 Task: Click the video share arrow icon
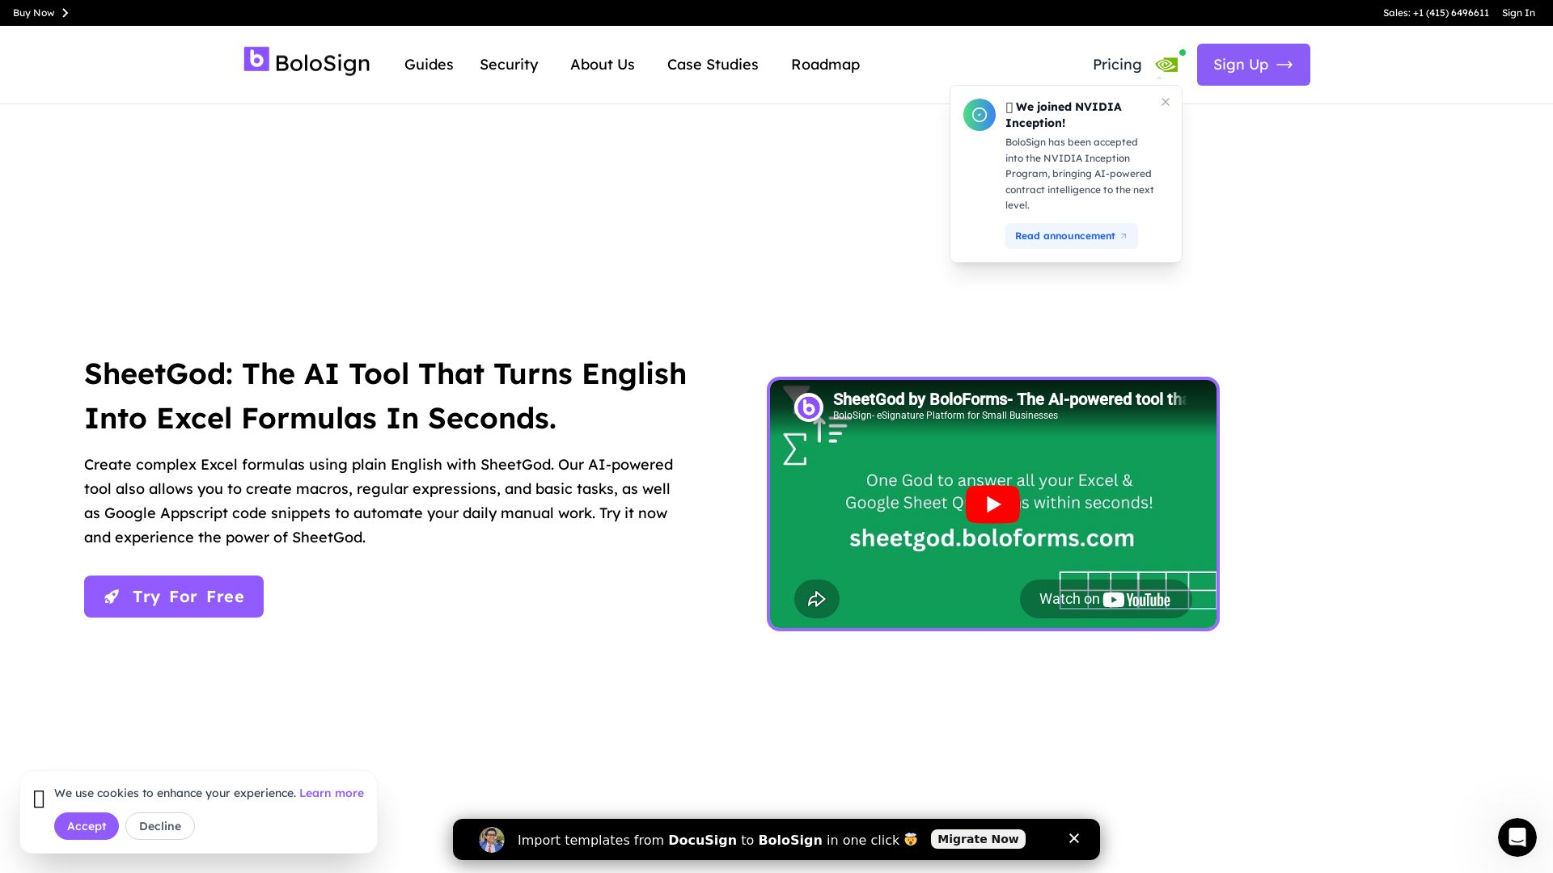[816, 599]
